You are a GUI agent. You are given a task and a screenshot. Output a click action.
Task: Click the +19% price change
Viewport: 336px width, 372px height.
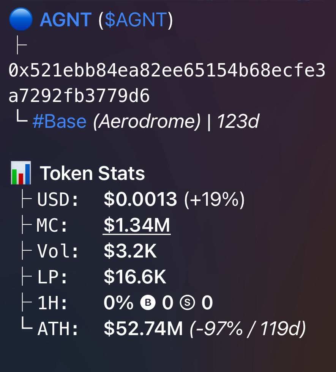click(x=214, y=199)
